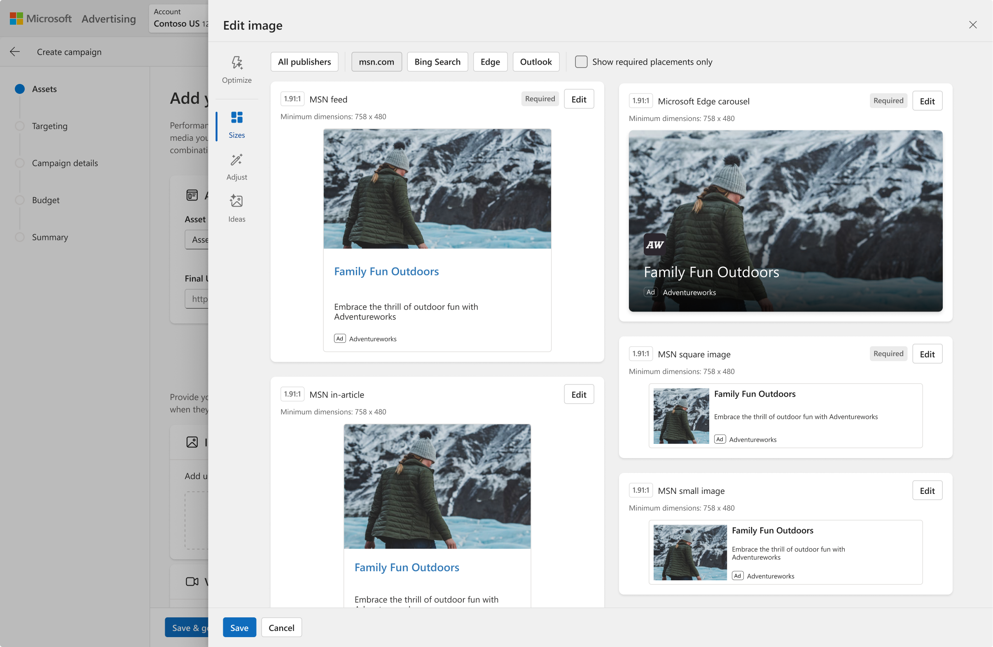Click the MSN square image thumbnail

(x=681, y=416)
